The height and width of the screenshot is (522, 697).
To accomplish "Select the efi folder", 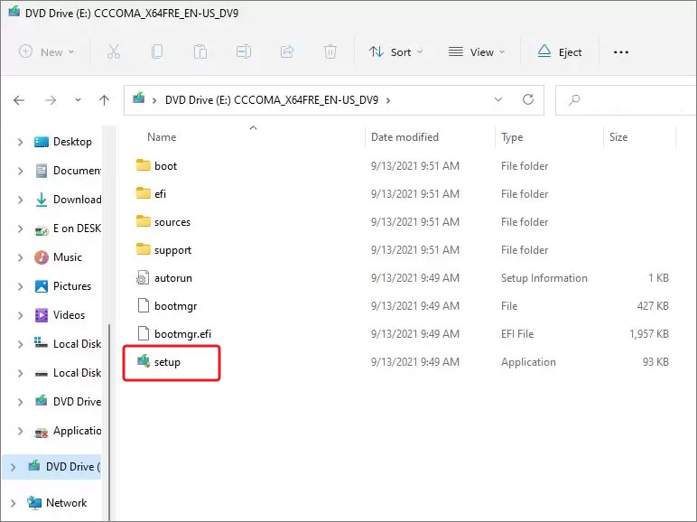I will click(151, 194).
